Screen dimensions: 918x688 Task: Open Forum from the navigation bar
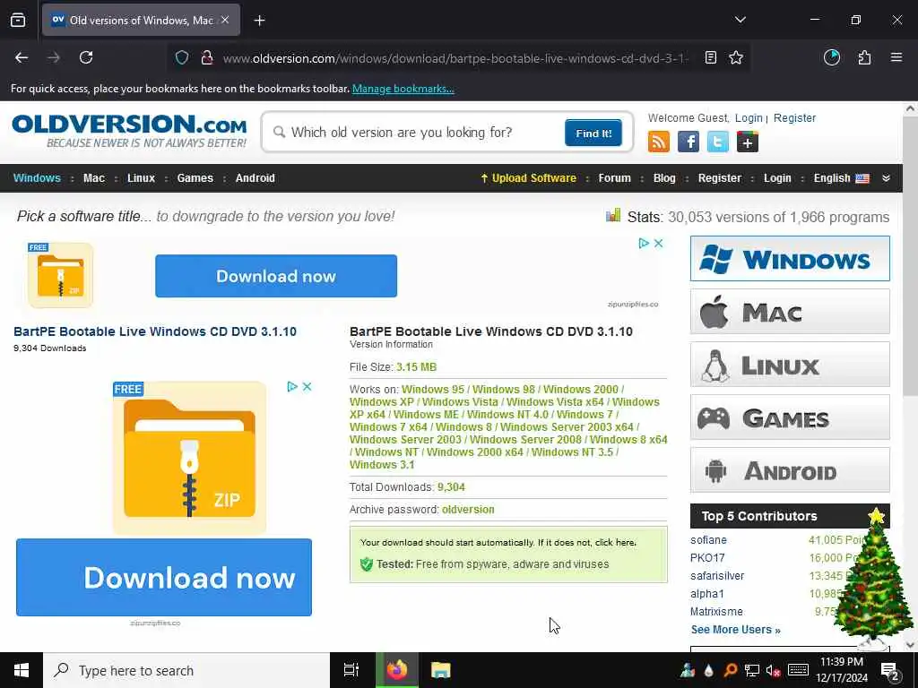click(614, 178)
